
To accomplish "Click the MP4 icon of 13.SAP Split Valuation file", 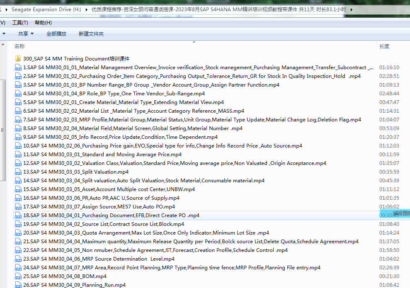I will click(18, 172).
